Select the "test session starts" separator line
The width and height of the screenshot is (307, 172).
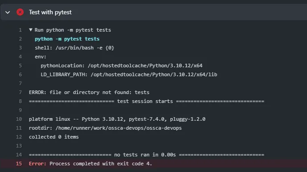click(147, 101)
